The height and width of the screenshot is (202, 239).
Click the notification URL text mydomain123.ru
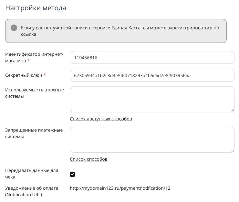120,188
